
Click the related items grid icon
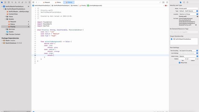pyautogui.click(x=33, y=2)
